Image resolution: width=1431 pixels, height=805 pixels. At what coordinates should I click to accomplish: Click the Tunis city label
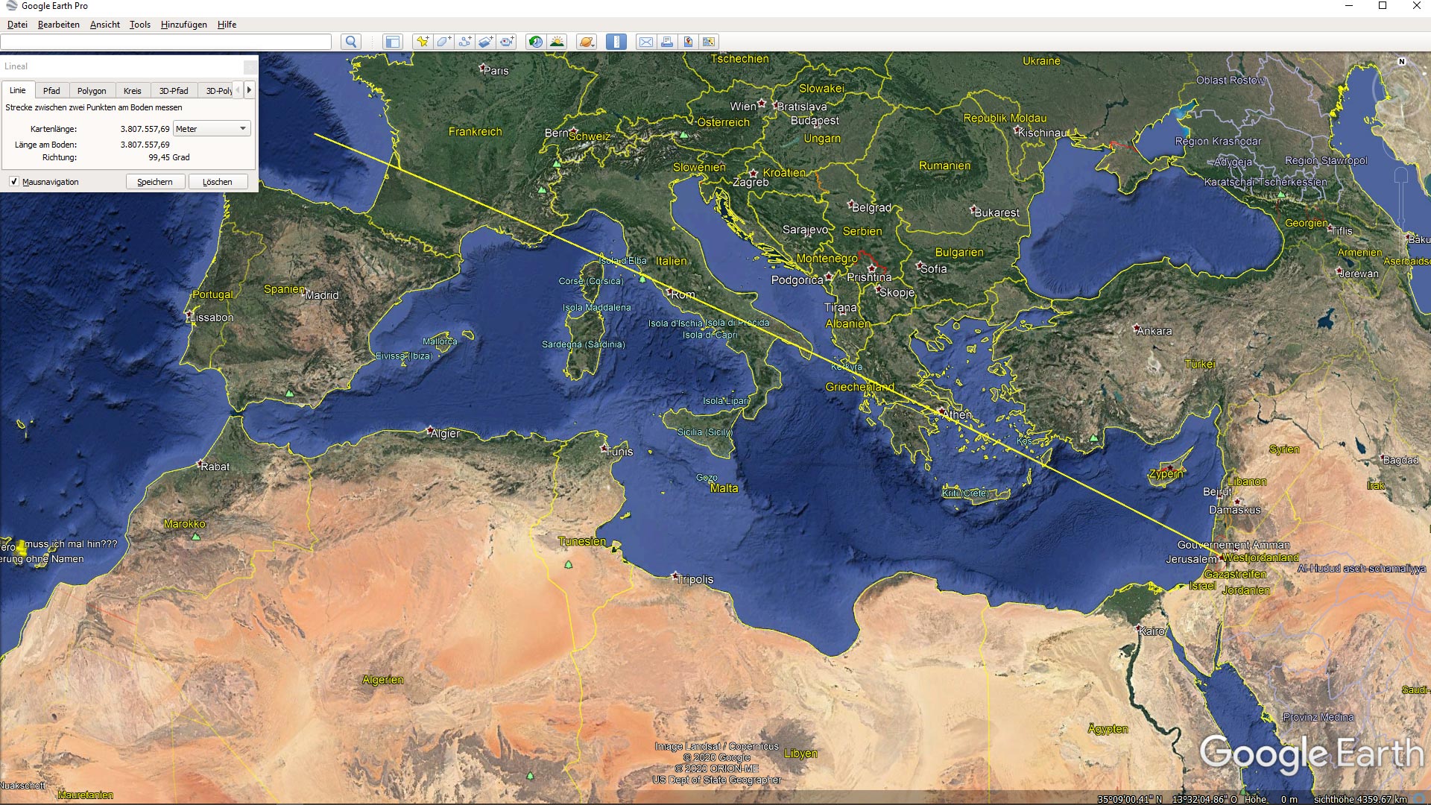coord(619,452)
